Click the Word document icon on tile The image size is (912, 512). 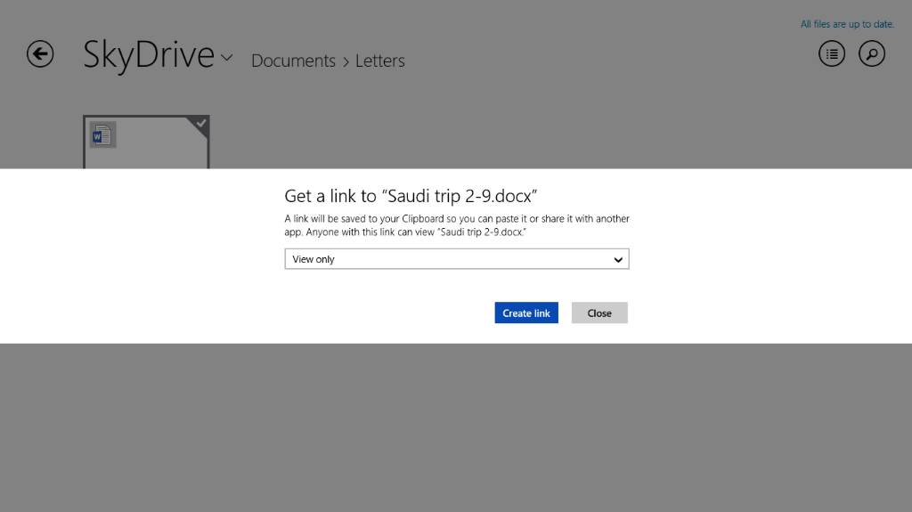point(102,135)
